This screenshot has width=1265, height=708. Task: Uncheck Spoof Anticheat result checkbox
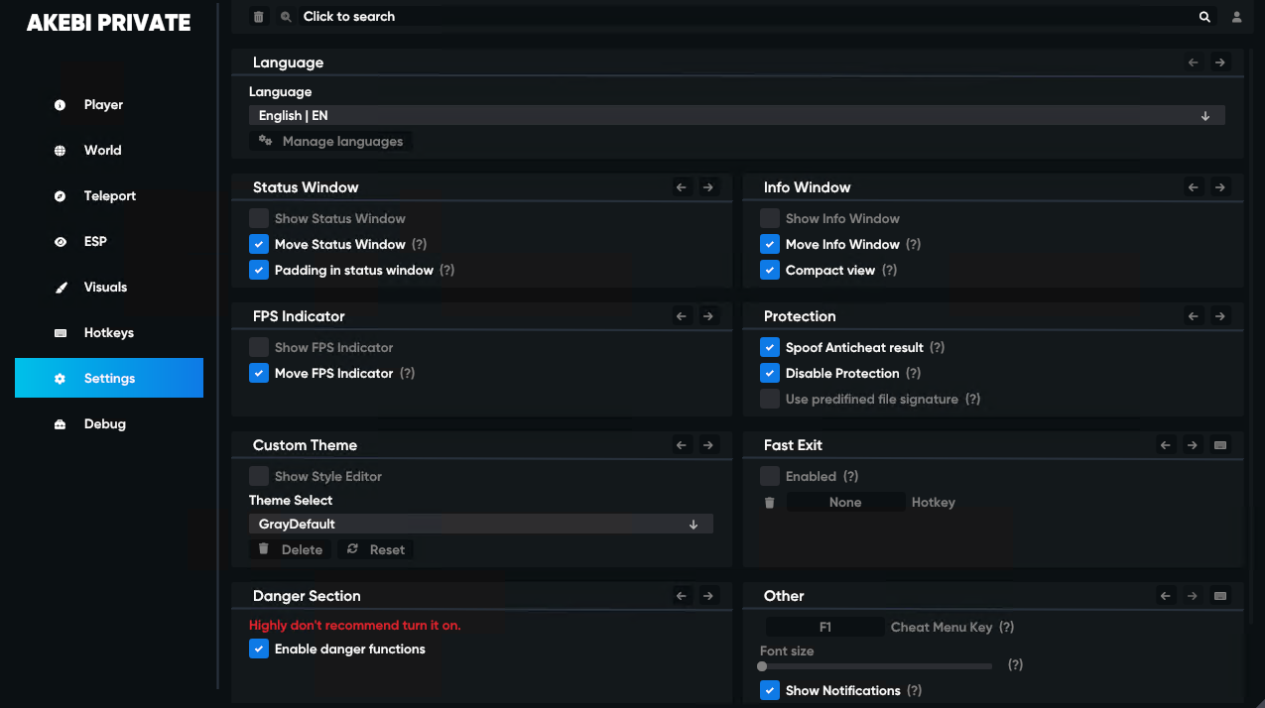tap(770, 348)
